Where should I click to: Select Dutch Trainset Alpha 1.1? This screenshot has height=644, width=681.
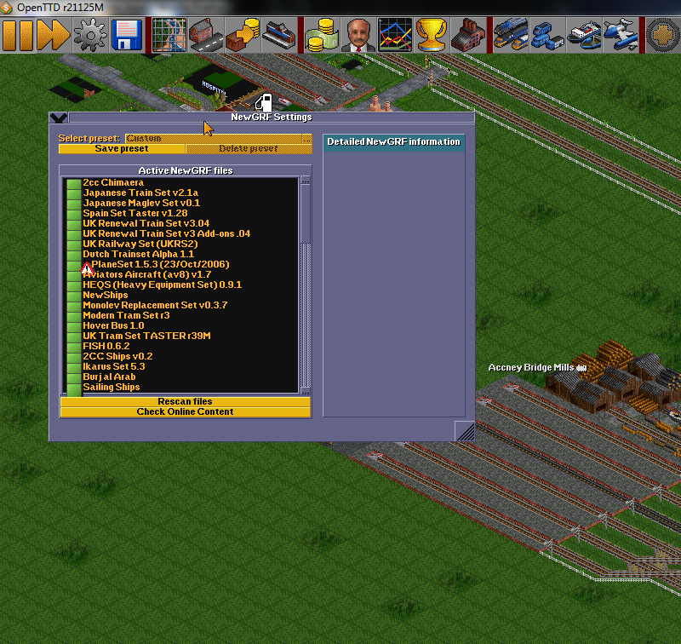(180, 254)
